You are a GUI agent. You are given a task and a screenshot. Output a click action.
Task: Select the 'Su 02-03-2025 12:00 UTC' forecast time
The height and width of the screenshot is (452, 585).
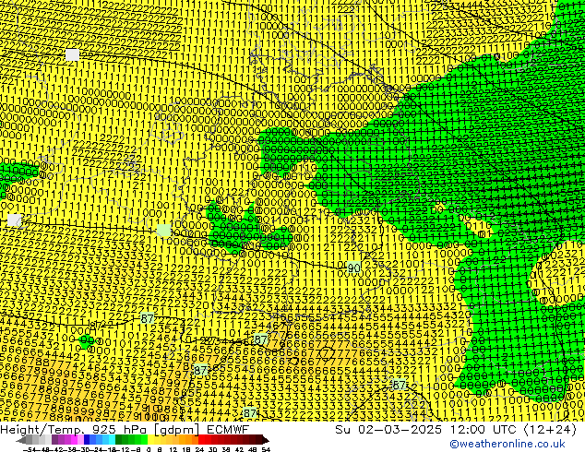click(425, 429)
